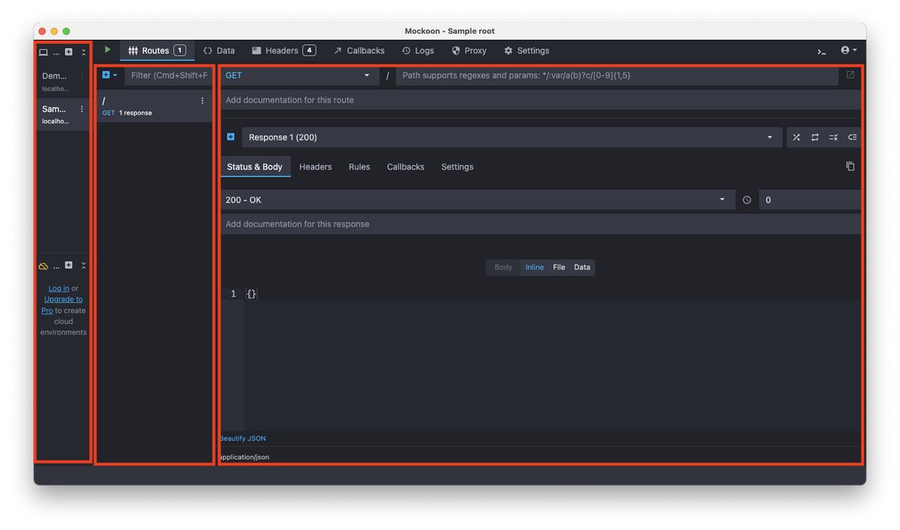Screen dimensions: 900x530
Task: Select the response Callbacks tab
Action: [x=406, y=166]
